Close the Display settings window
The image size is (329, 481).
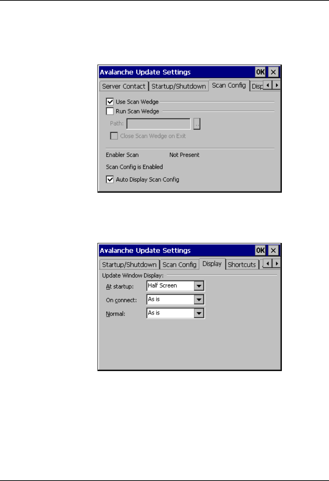click(273, 251)
